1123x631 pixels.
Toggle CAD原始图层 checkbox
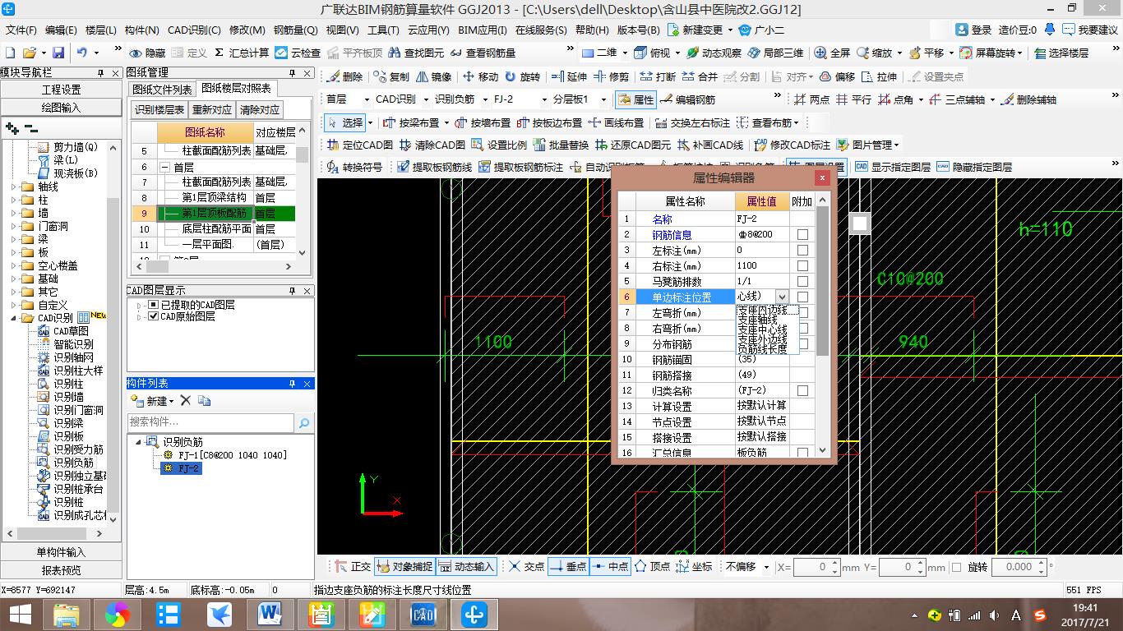[153, 316]
